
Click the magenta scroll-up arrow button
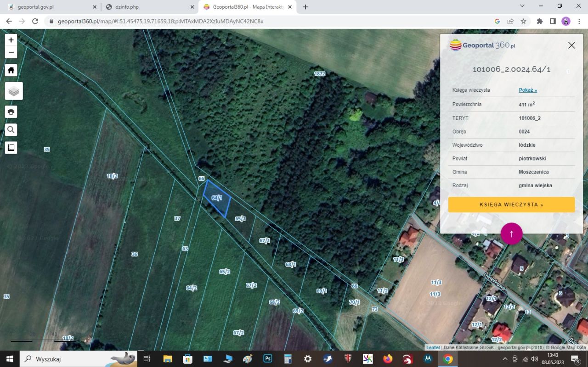[511, 234]
